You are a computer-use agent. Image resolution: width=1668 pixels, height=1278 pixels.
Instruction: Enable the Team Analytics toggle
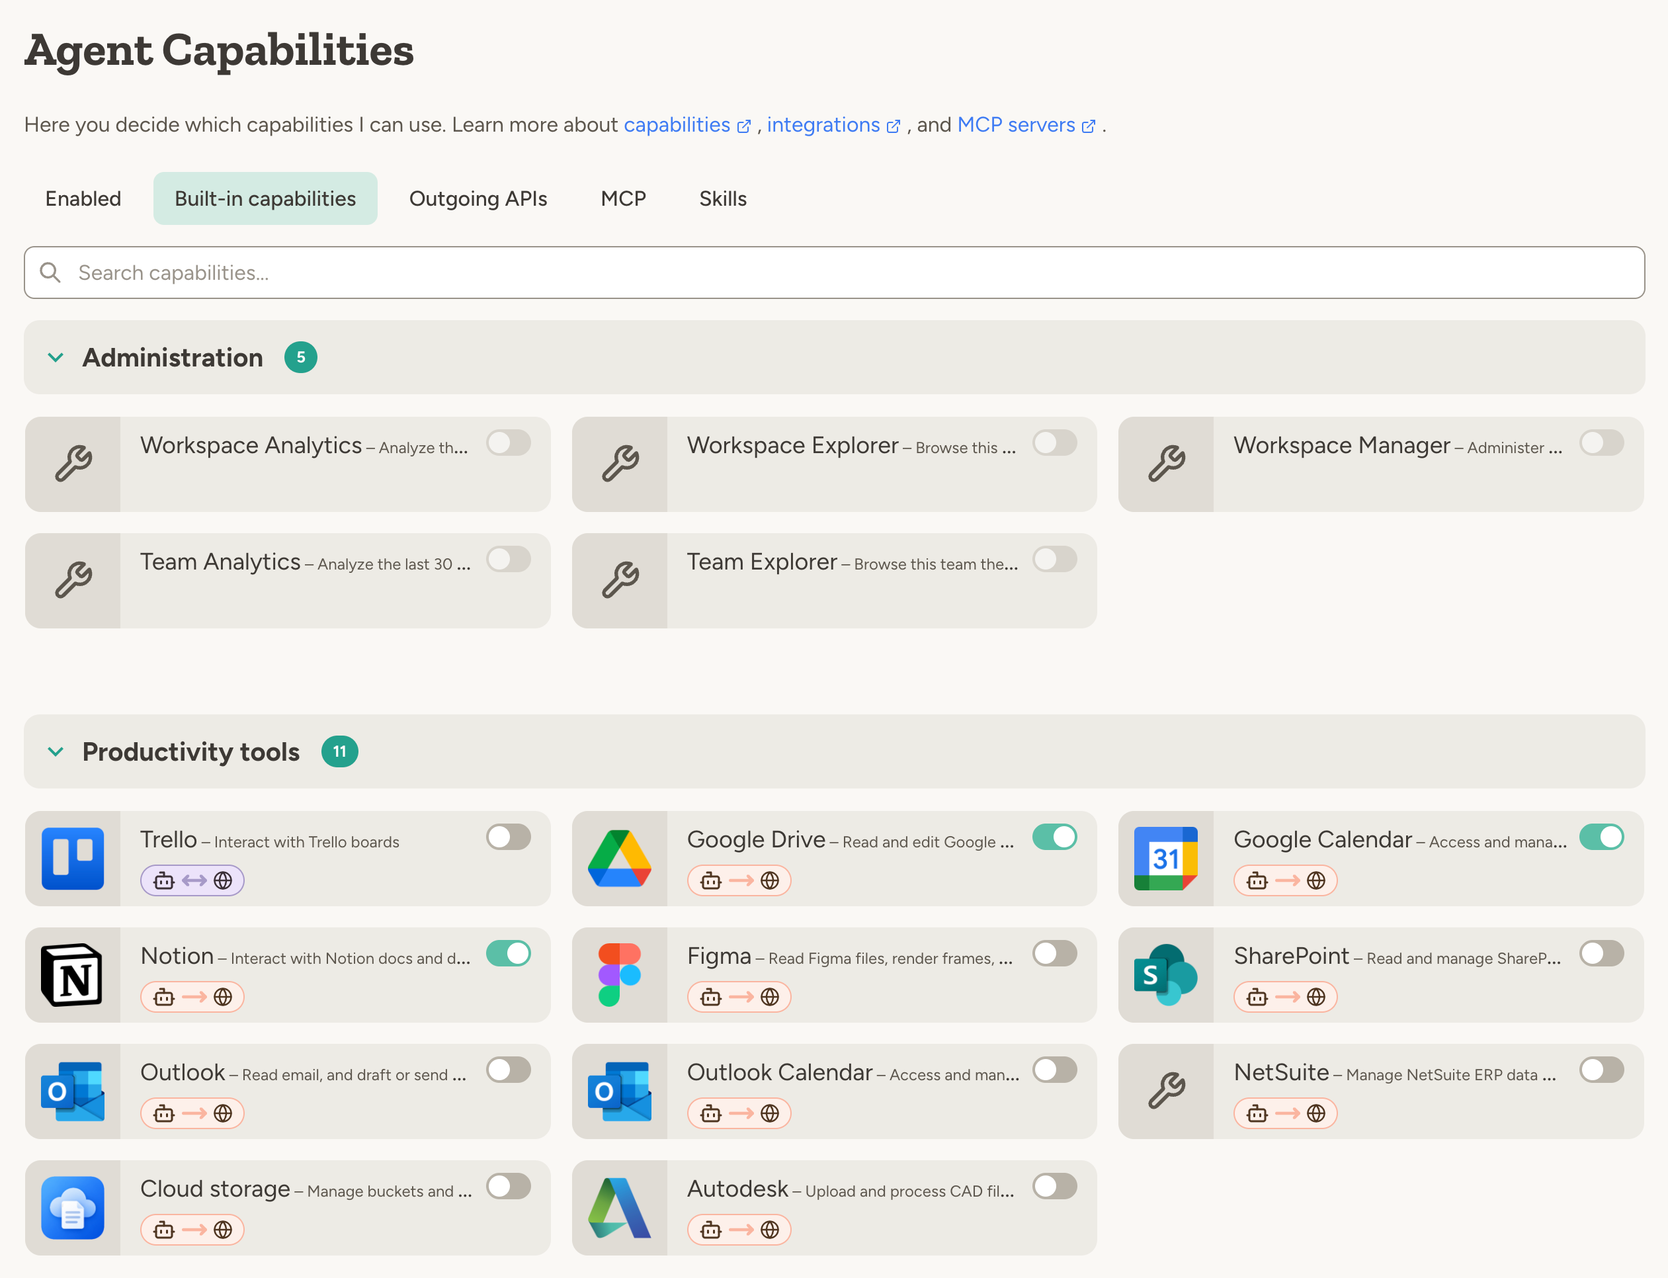click(x=508, y=559)
